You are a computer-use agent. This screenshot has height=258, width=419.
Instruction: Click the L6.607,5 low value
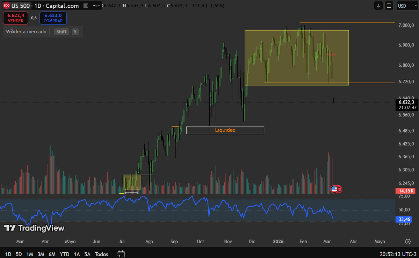tap(155, 6)
